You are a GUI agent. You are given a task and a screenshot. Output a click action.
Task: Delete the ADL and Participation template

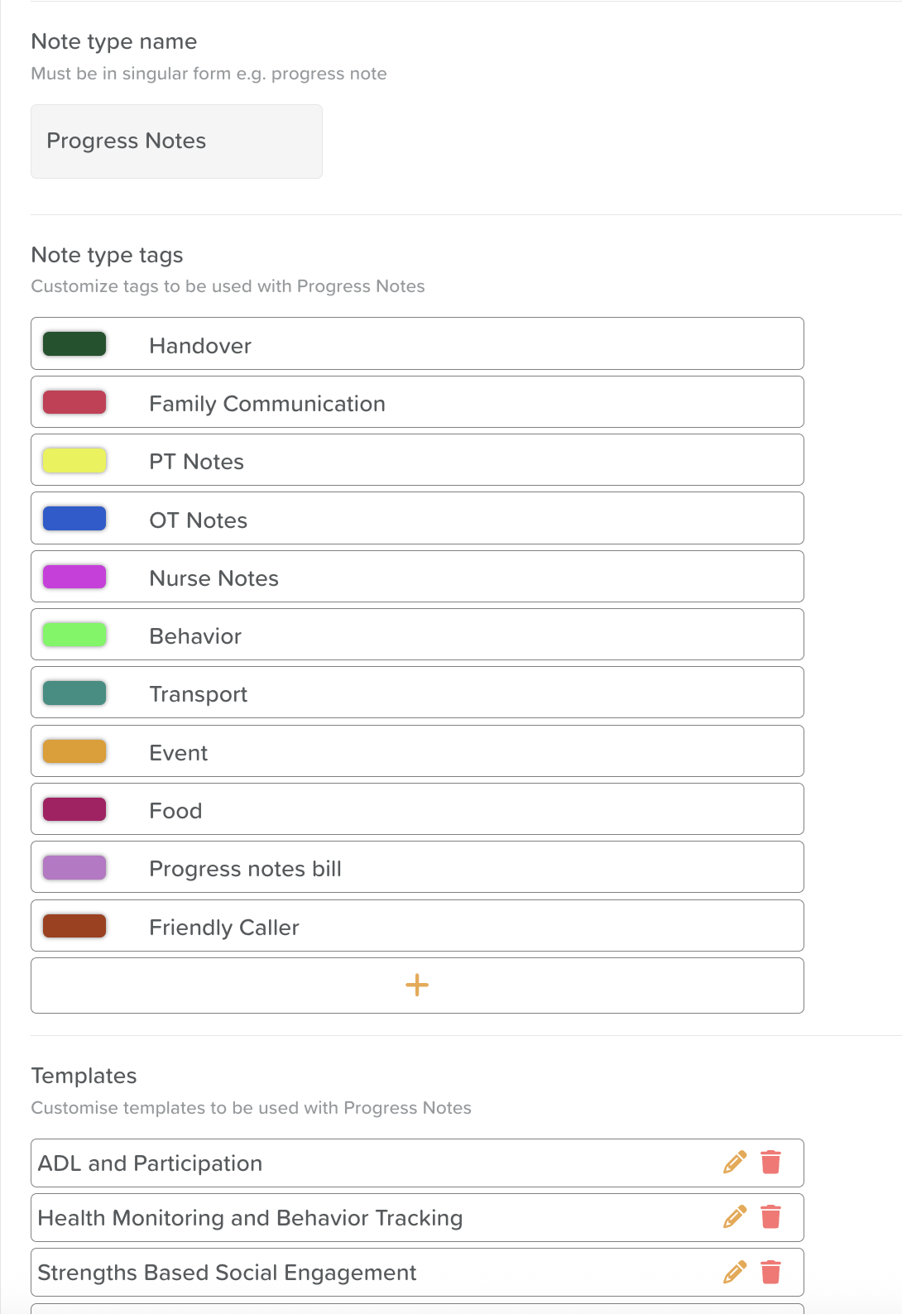coord(770,1163)
